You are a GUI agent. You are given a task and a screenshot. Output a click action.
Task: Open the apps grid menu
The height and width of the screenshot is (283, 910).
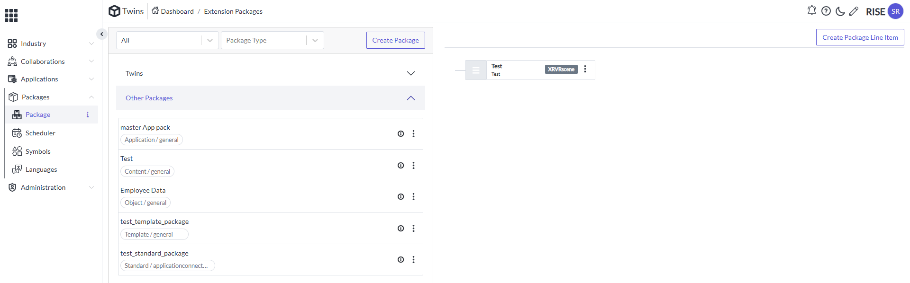click(11, 15)
